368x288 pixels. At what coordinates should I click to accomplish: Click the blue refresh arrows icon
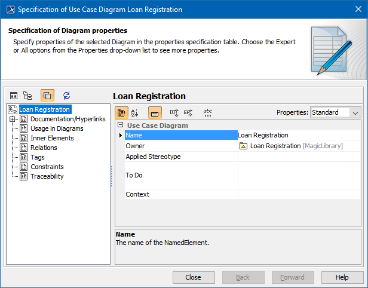67,96
